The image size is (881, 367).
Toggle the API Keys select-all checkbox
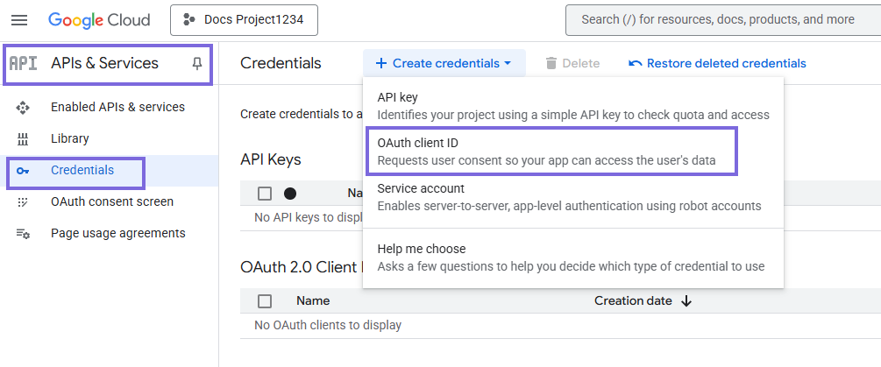pyautogui.click(x=265, y=194)
